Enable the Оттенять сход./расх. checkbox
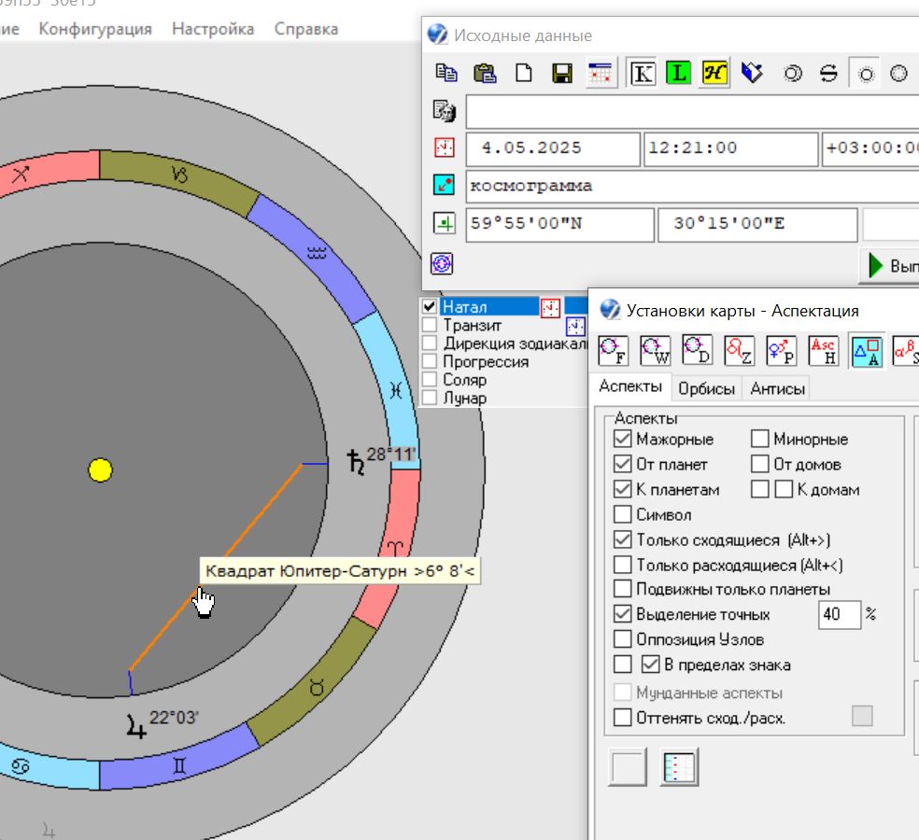Screen dimensions: 919x840 click(622, 717)
